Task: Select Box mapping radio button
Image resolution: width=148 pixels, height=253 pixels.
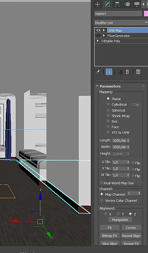Action: point(108,121)
